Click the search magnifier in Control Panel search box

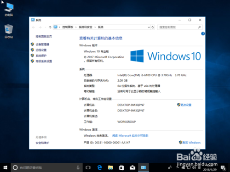click(x=199, y=27)
